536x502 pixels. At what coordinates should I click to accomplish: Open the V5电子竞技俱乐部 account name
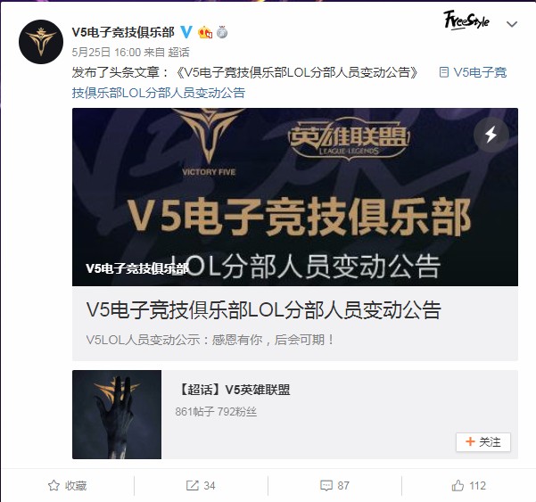(123, 32)
